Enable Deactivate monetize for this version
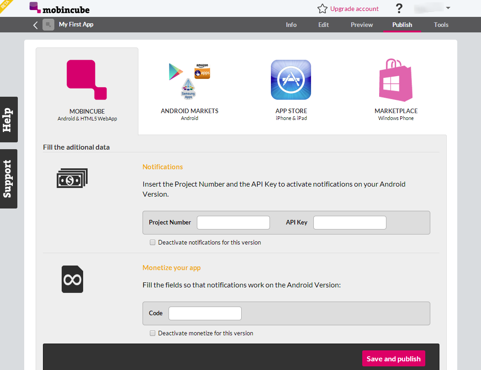 pos(153,333)
